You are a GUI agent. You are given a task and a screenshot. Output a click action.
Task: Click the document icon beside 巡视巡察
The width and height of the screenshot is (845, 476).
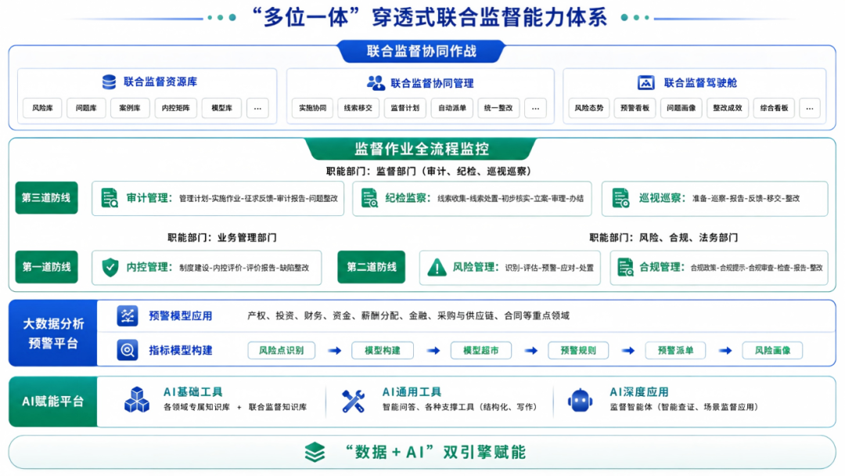pos(620,198)
